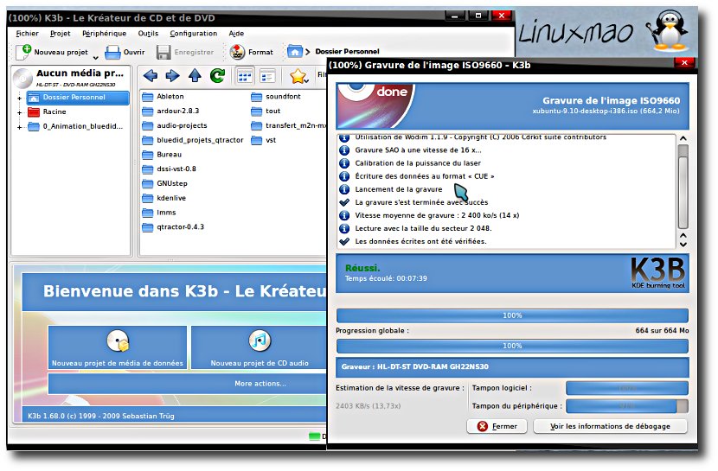Viewport: 718px width, 471px height.
Task: Open the Configuration menu
Action: point(193,34)
